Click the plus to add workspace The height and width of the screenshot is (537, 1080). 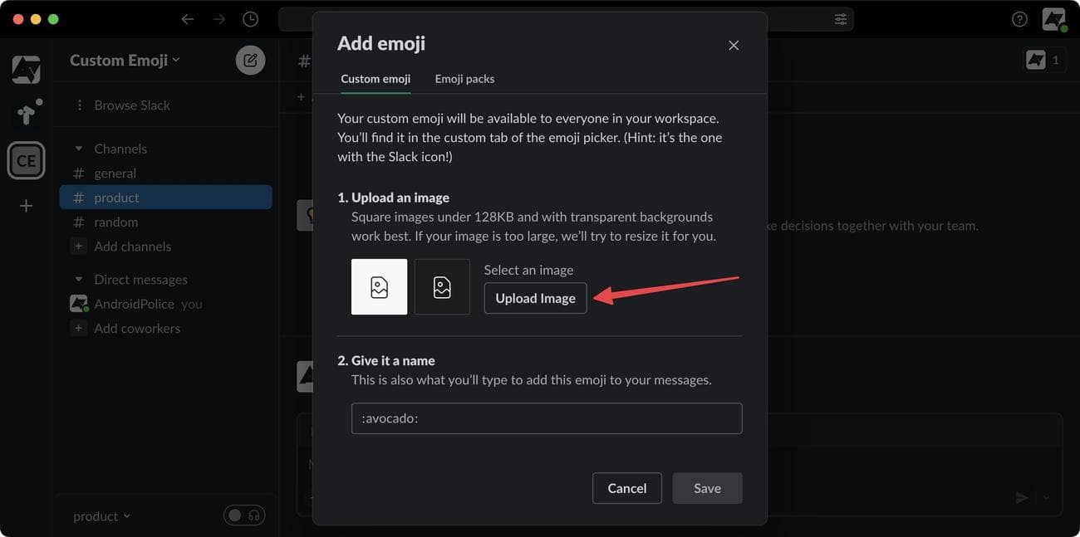click(26, 206)
